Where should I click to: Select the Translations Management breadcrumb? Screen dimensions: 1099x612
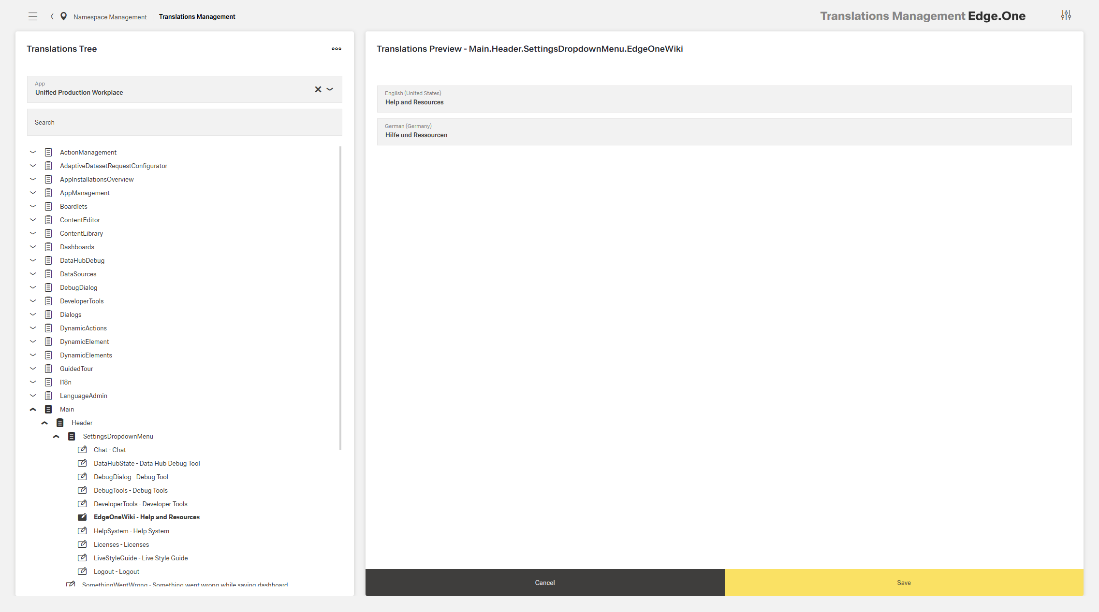197,16
